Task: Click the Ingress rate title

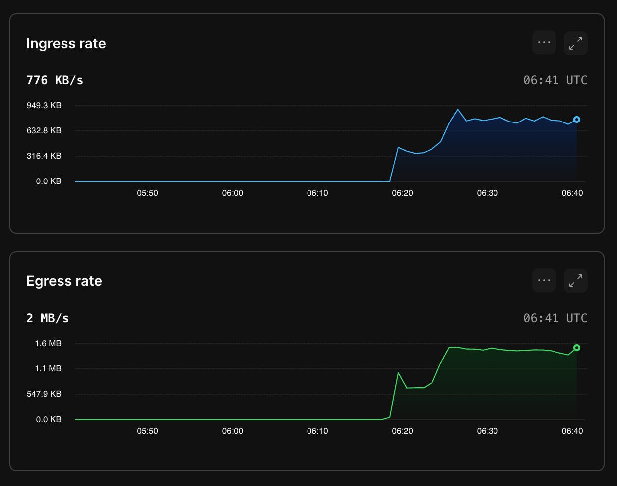Action: (66, 43)
